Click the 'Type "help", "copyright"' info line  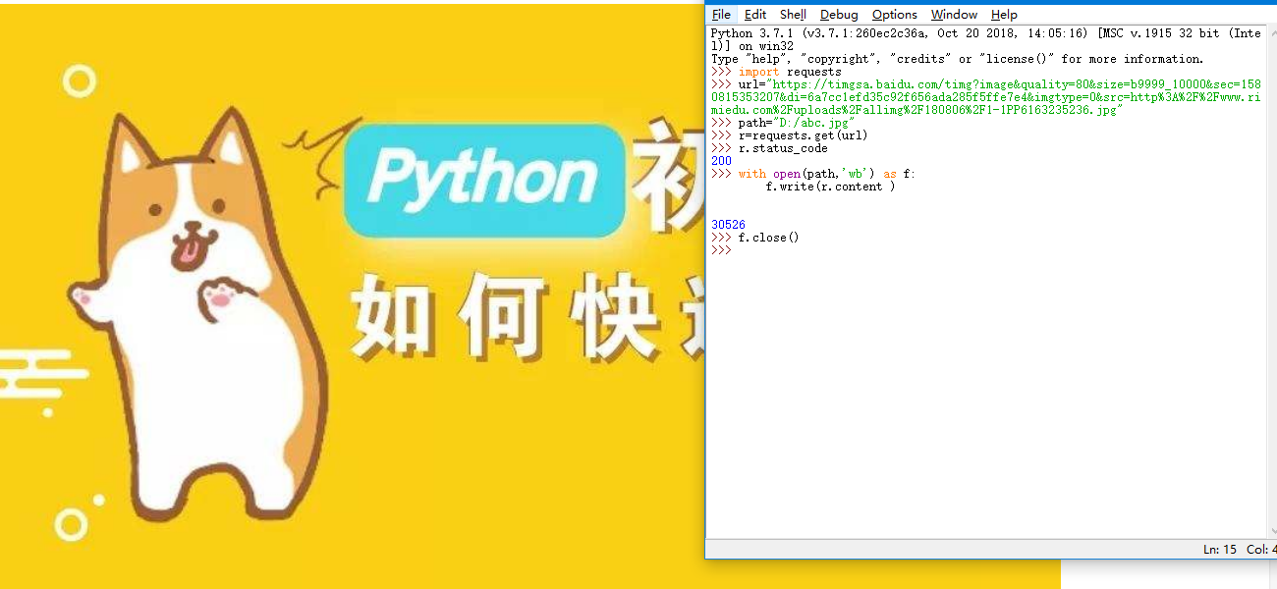957,59
